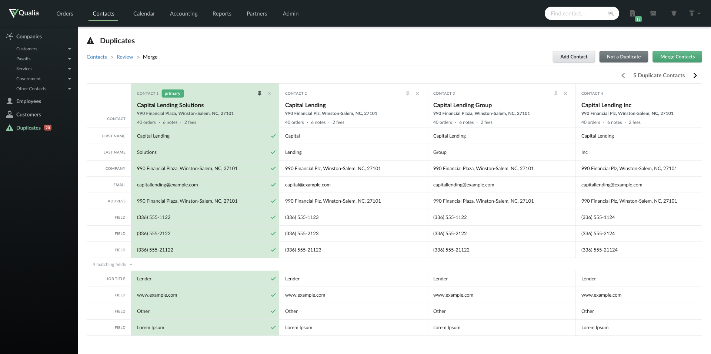Click the Qualia logo
This screenshot has width=711, height=354.
24,13
